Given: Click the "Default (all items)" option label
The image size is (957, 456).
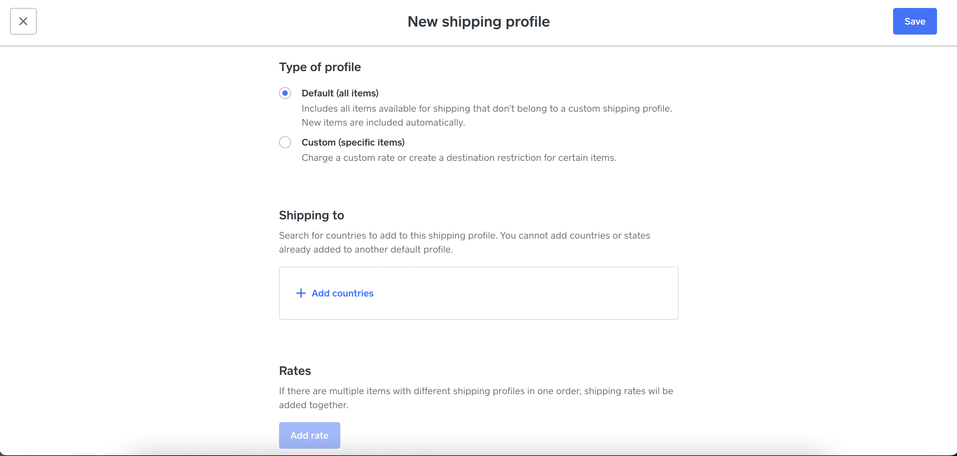Looking at the screenshot, I should [x=340, y=93].
